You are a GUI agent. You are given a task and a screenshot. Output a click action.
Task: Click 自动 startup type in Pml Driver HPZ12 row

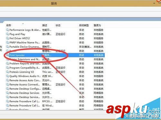(81, 38)
